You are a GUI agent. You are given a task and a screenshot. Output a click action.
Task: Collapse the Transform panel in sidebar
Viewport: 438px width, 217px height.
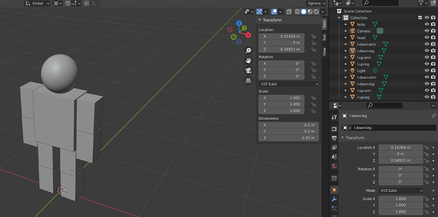click(x=260, y=20)
